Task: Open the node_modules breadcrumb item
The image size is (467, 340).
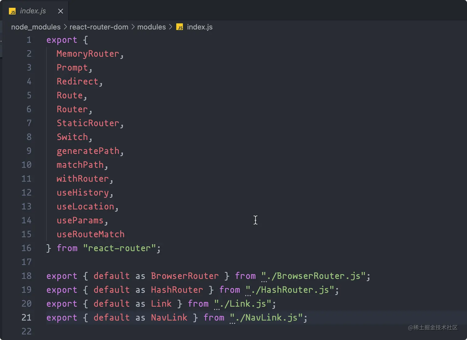Action: [x=36, y=27]
